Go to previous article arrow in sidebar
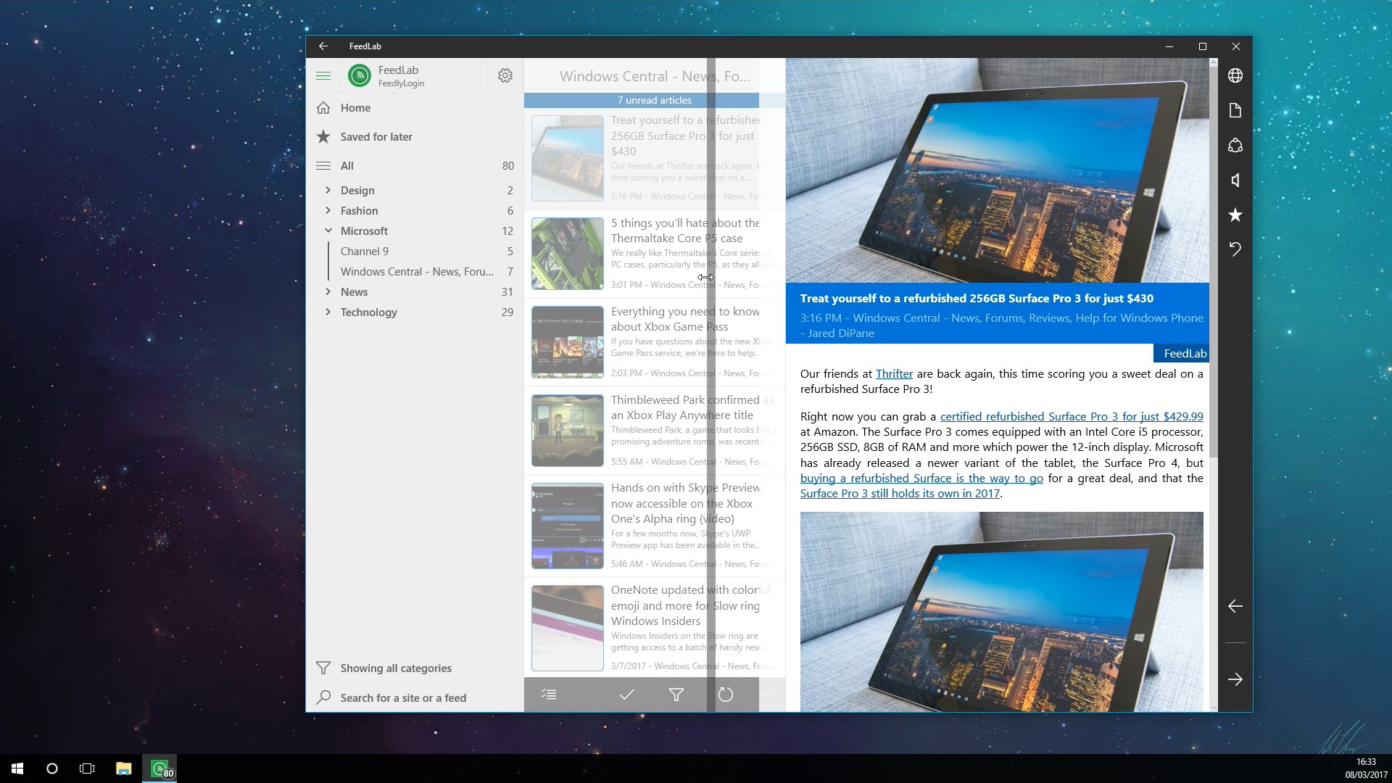Screen dimensions: 1392x783 [1235, 606]
